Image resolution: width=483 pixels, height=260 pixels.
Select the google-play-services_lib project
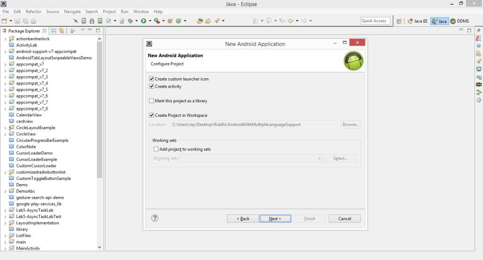pos(39,203)
